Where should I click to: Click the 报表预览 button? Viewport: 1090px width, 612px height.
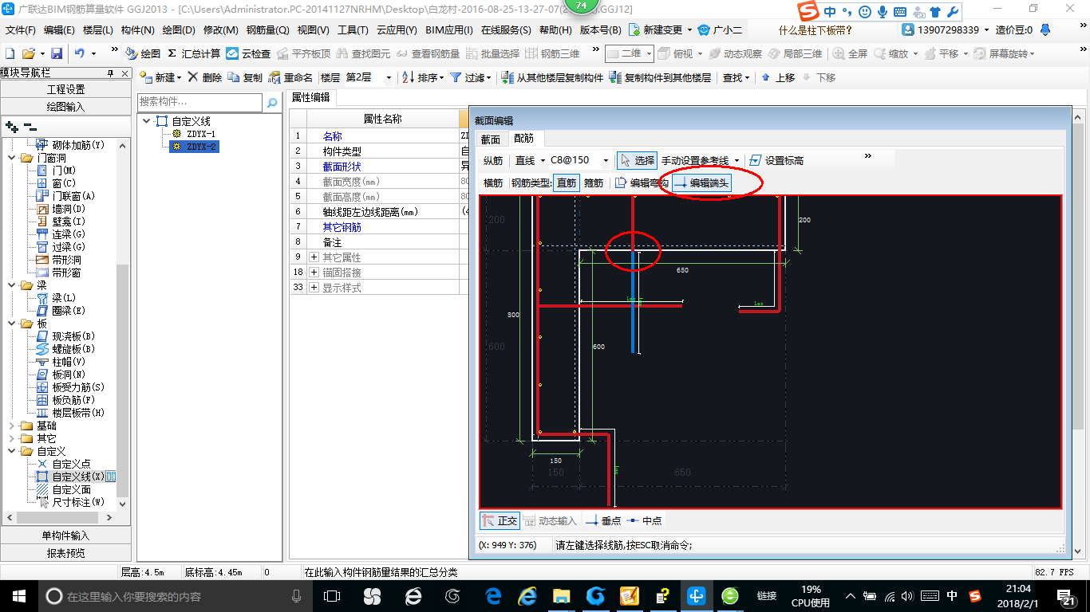tap(65, 553)
